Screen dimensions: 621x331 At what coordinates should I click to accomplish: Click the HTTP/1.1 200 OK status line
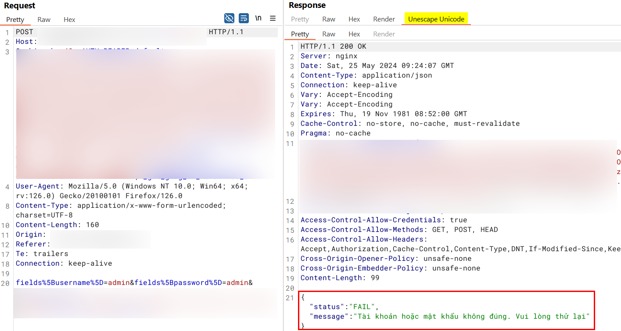[x=334, y=46]
